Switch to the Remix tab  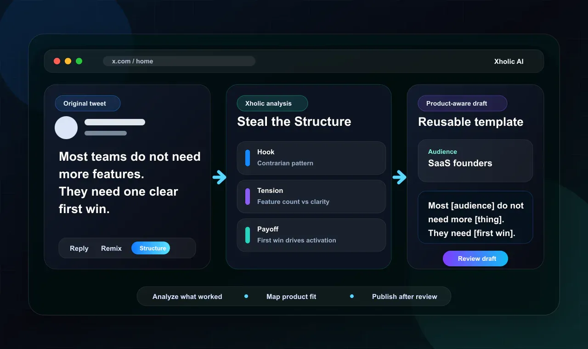click(x=111, y=248)
